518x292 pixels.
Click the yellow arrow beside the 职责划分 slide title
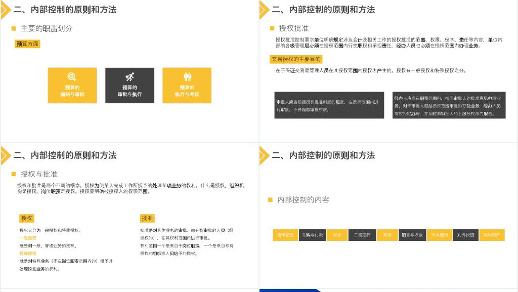[x=6, y=10]
